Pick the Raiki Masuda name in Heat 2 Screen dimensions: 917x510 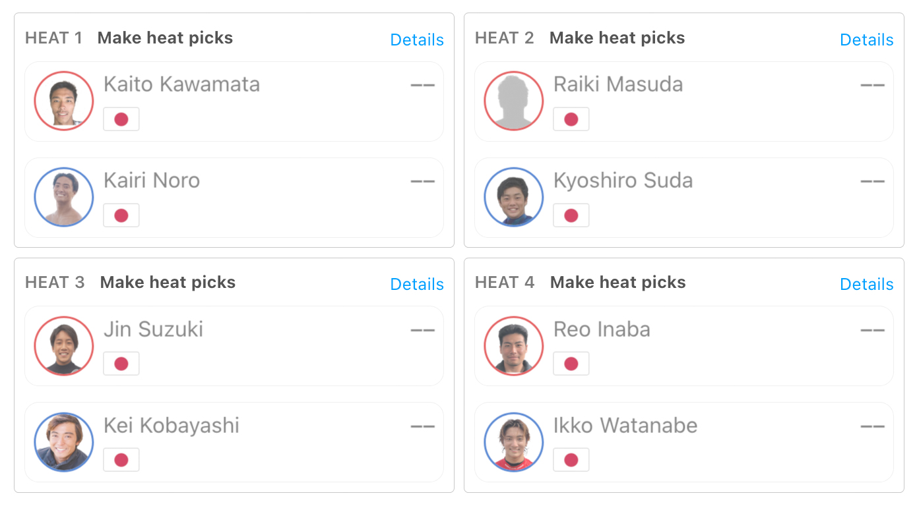tap(618, 84)
